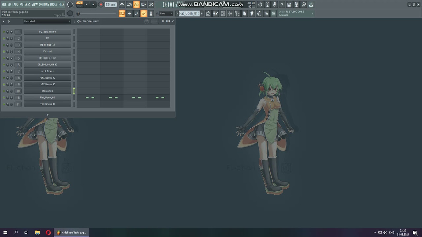
Task: Open the PATTERNS menu
Action: [25, 5]
